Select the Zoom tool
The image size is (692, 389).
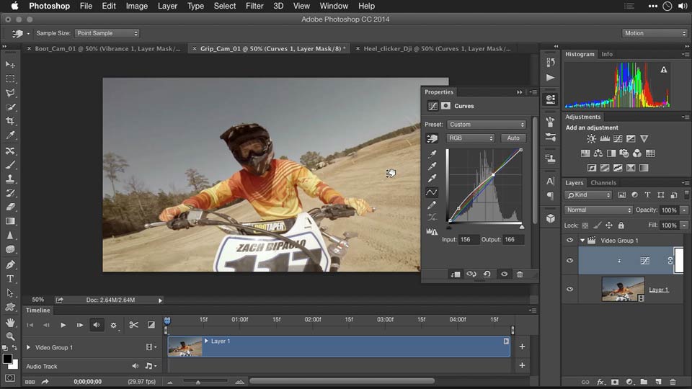point(10,336)
